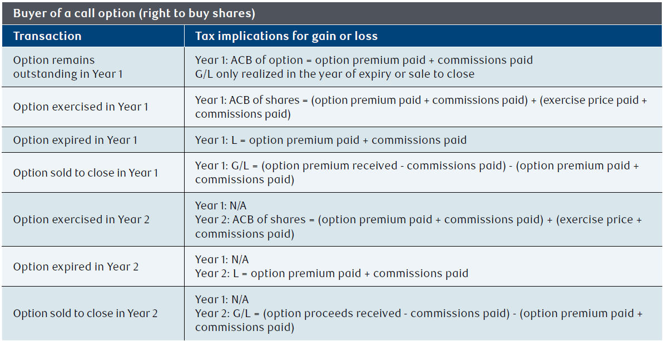Click 'Year 1: G/L = (option premium received' formula
This screenshot has height=341, width=664.
point(417,173)
